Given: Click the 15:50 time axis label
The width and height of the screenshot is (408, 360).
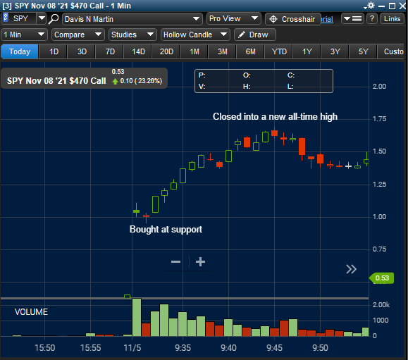Looking at the screenshot, I should [x=45, y=348].
